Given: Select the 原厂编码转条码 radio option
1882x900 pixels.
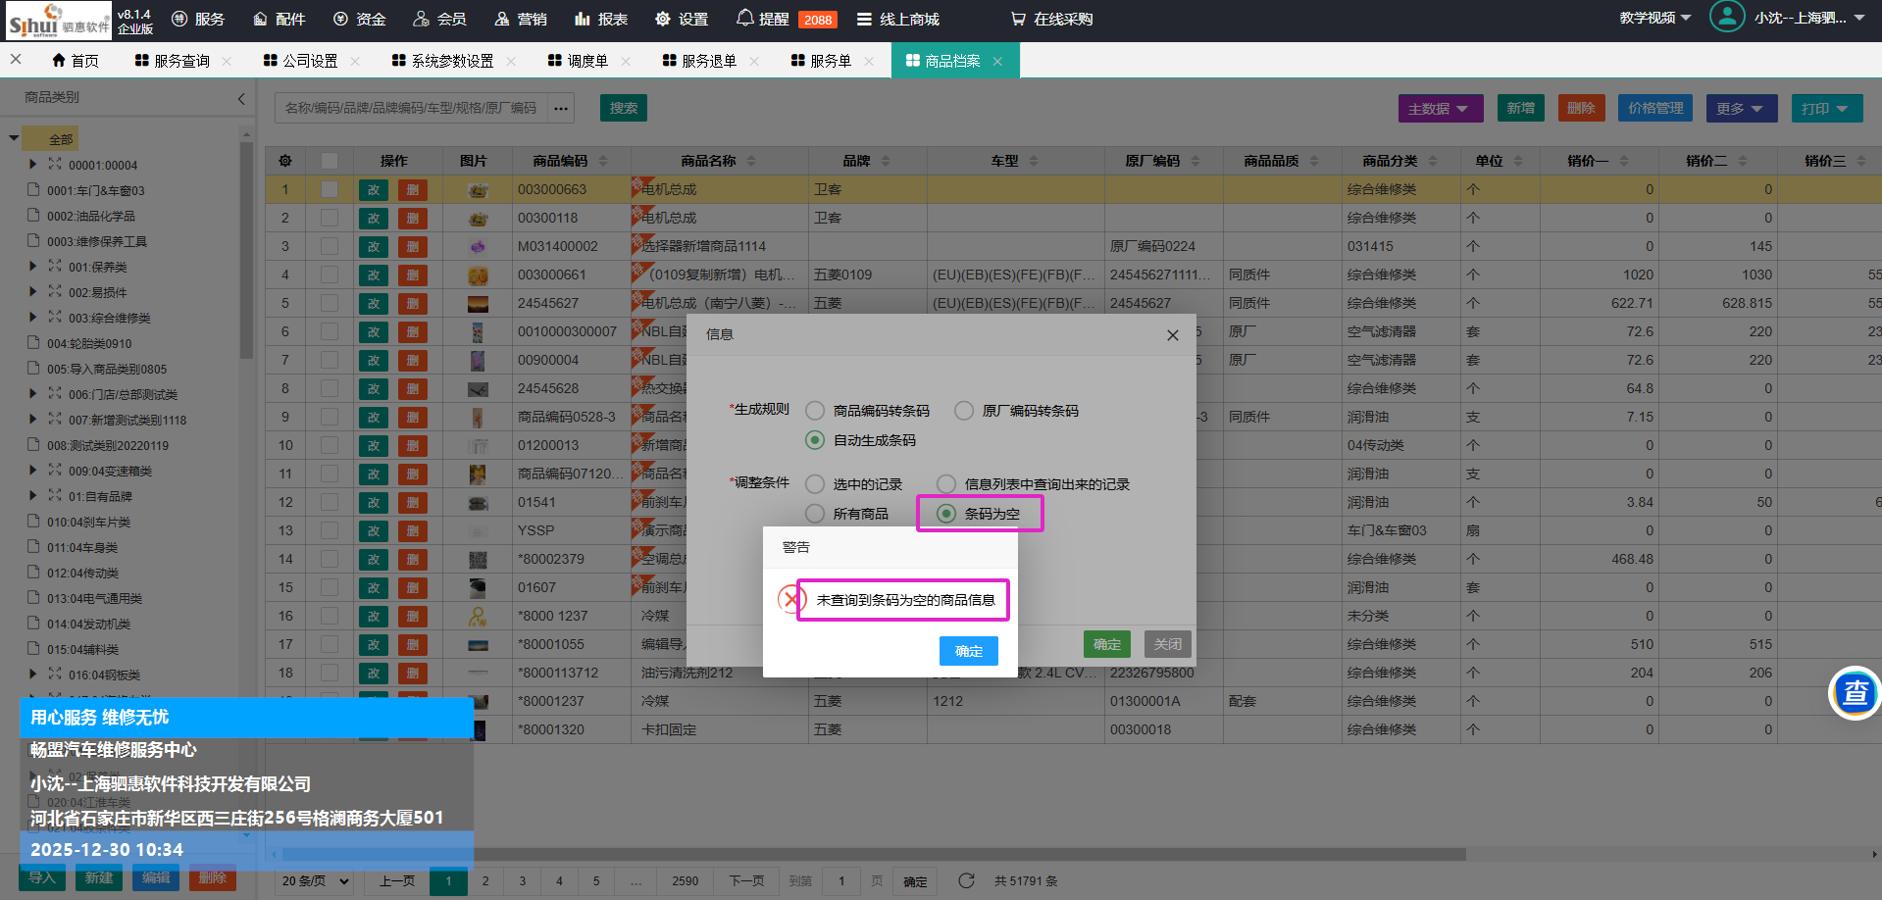Looking at the screenshot, I should (x=964, y=411).
